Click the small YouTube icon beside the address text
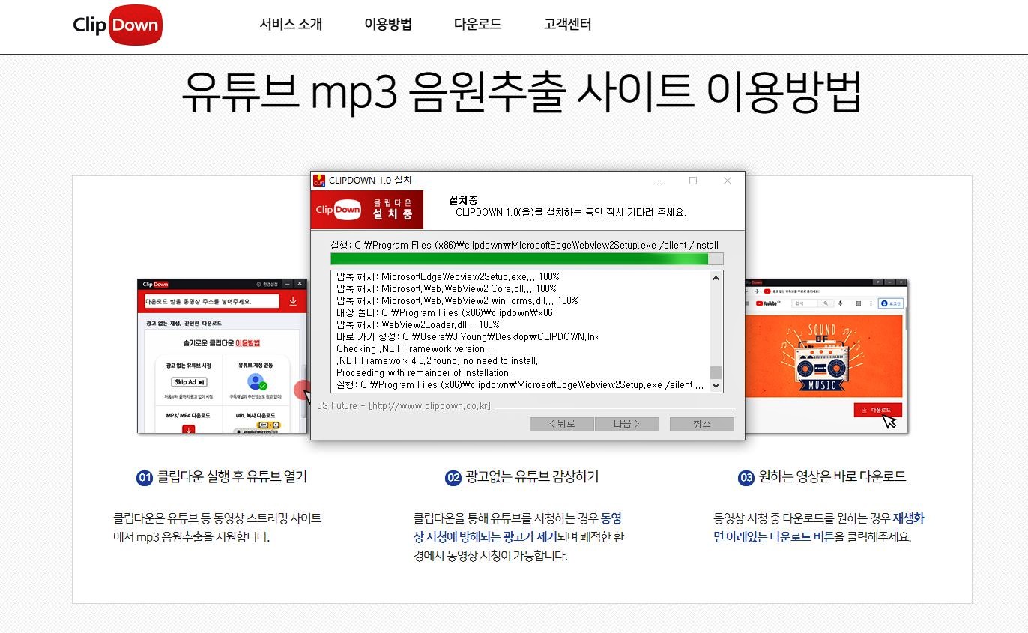 767,291
